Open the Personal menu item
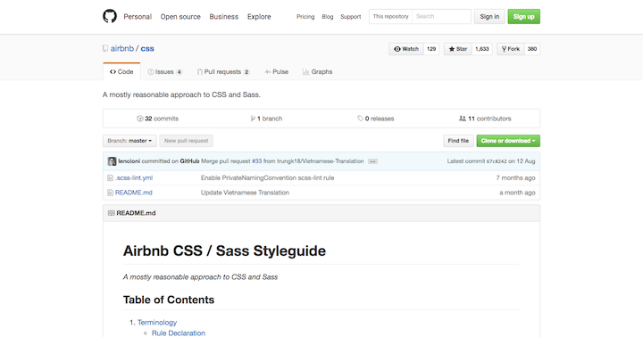Image resolution: width=643 pixels, height=337 pixels. 138,17
